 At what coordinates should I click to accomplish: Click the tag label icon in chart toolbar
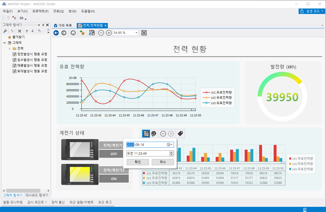click(180, 133)
